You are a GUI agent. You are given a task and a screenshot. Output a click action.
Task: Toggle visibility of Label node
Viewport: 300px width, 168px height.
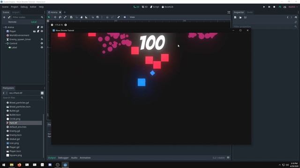pyautogui.click(x=42, y=48)
